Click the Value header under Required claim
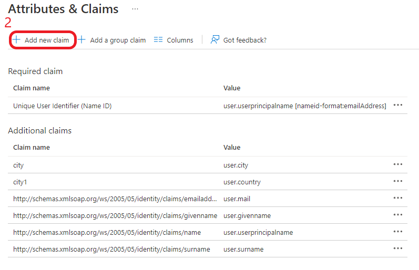Image resolution: width=419 pixels, height=270 pixels. click(x=232, y=88)
